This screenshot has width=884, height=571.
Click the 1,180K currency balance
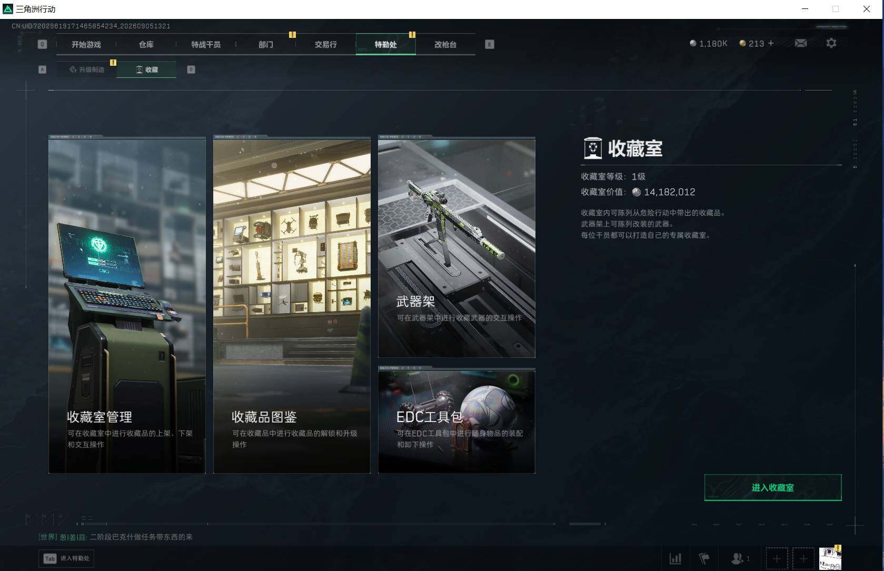[x=709, y=43]
